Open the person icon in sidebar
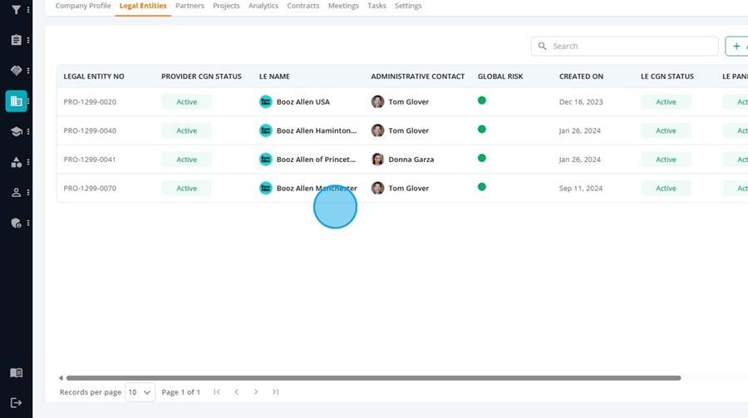Viewport: 748px width, 418px height. (x=16, y=192)
